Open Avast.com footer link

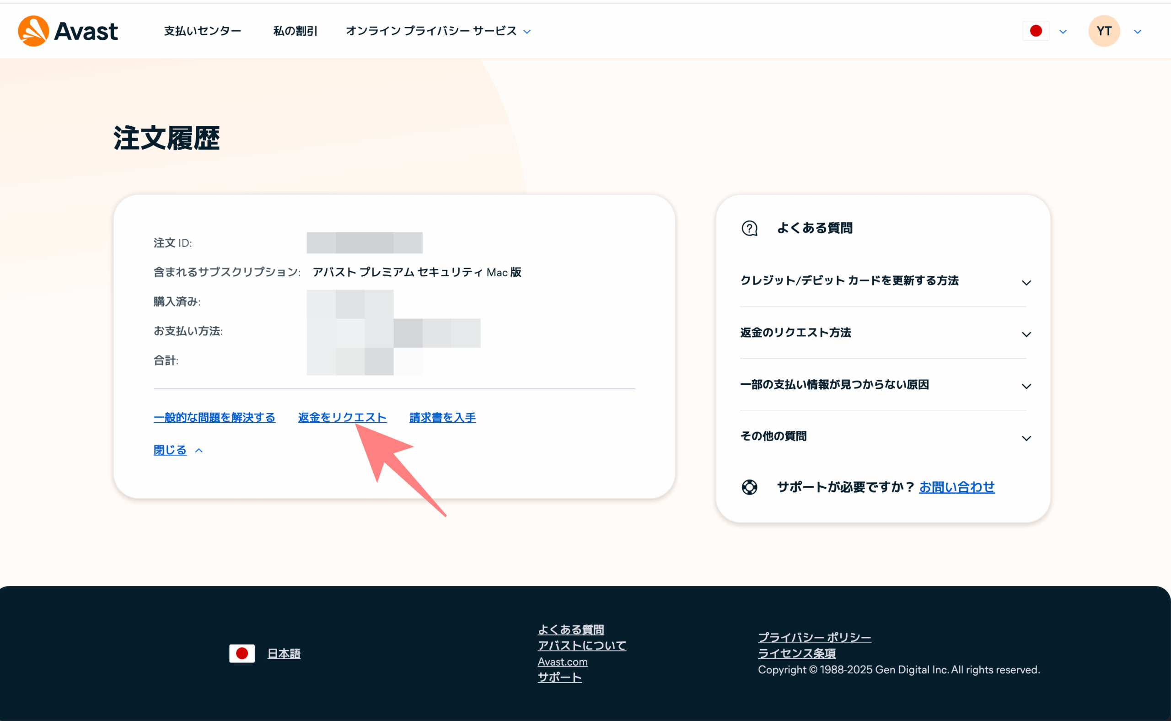(x=563, y=662)
